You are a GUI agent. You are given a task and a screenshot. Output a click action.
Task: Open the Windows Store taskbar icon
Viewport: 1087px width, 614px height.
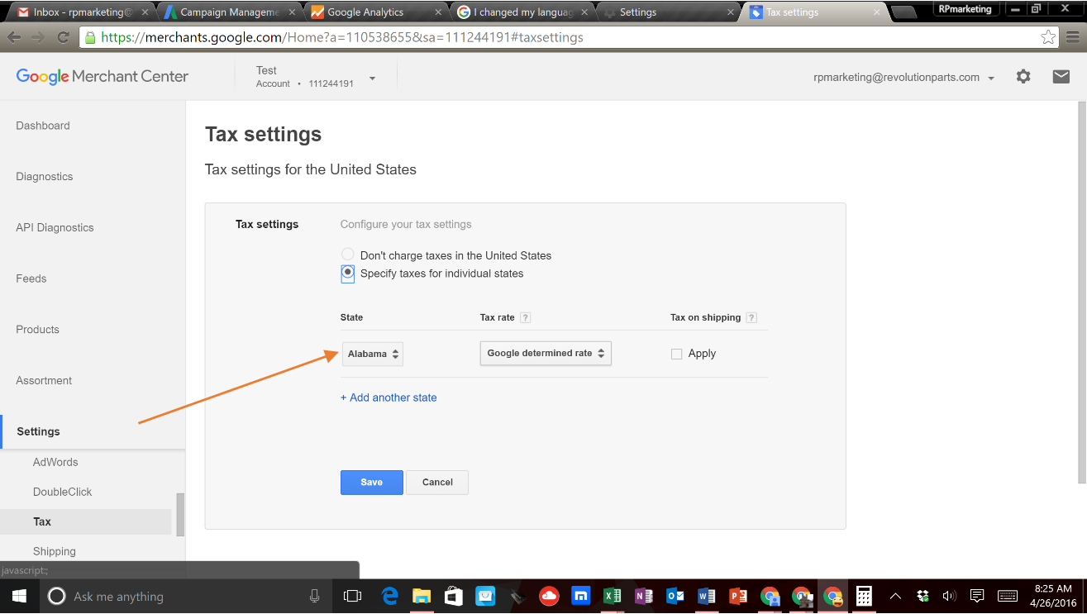pyautogui.click(x=453, y=596)
